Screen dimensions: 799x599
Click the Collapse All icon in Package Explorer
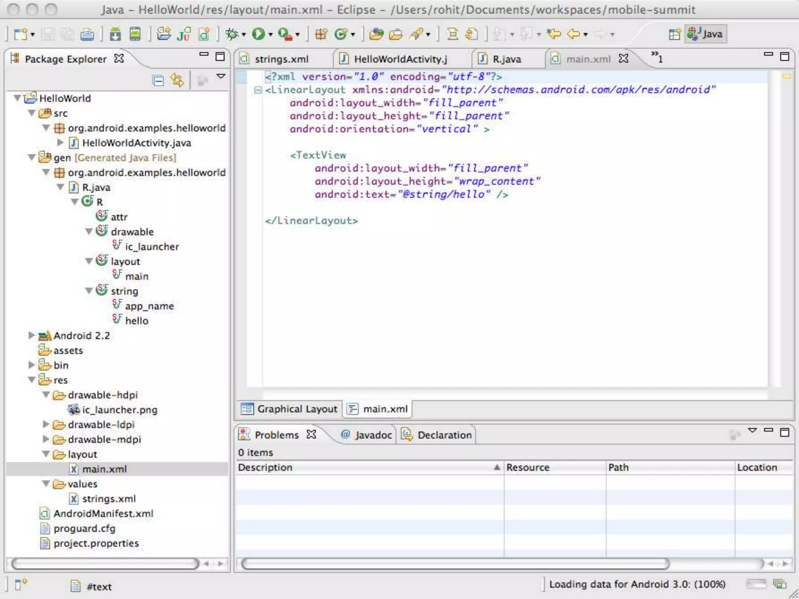pyautogui.click(x=158, y=80)
